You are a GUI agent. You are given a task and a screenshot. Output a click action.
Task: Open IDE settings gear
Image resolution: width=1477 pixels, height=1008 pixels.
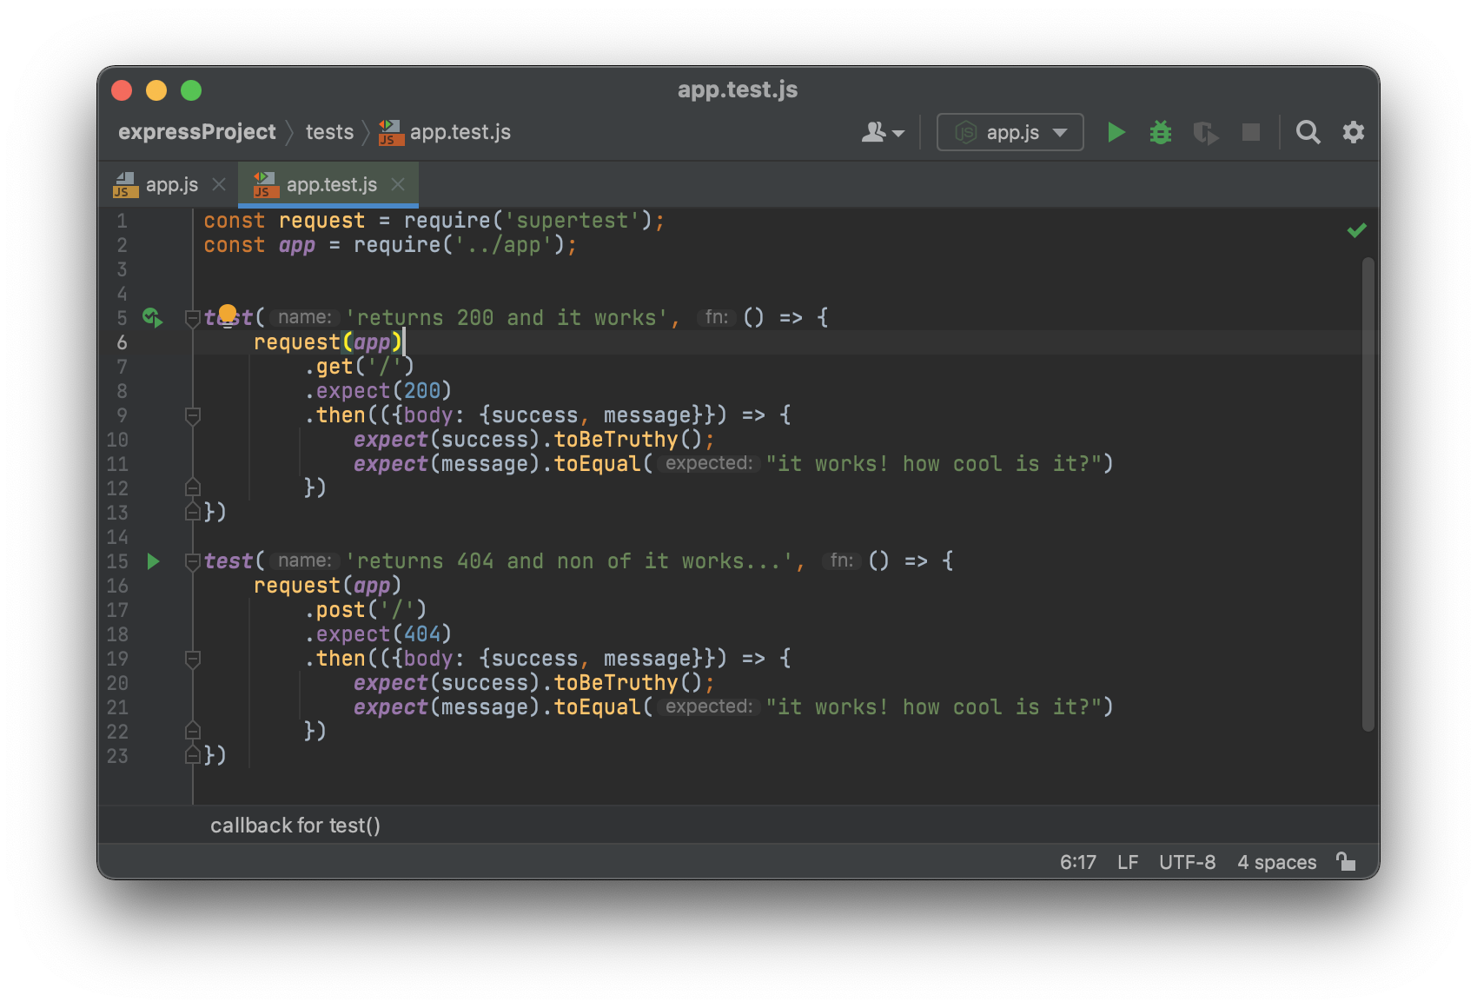1354,132
